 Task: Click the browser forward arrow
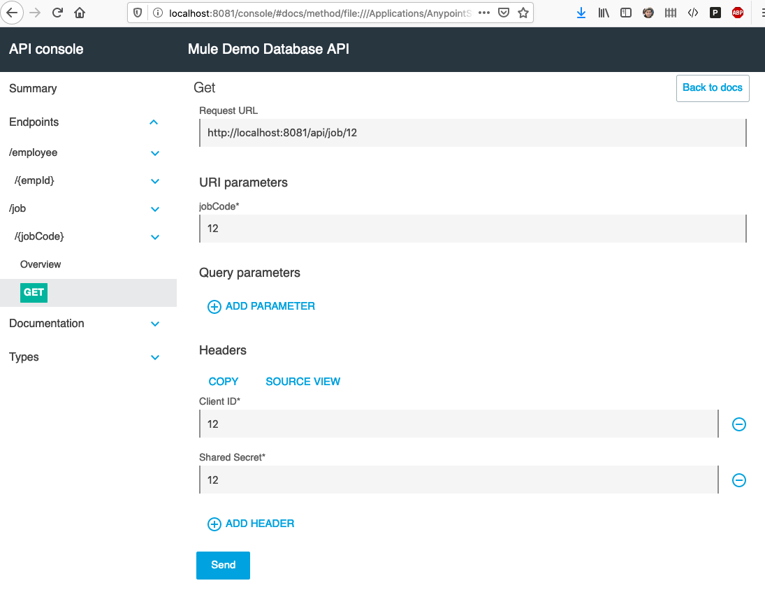point(35,13)
